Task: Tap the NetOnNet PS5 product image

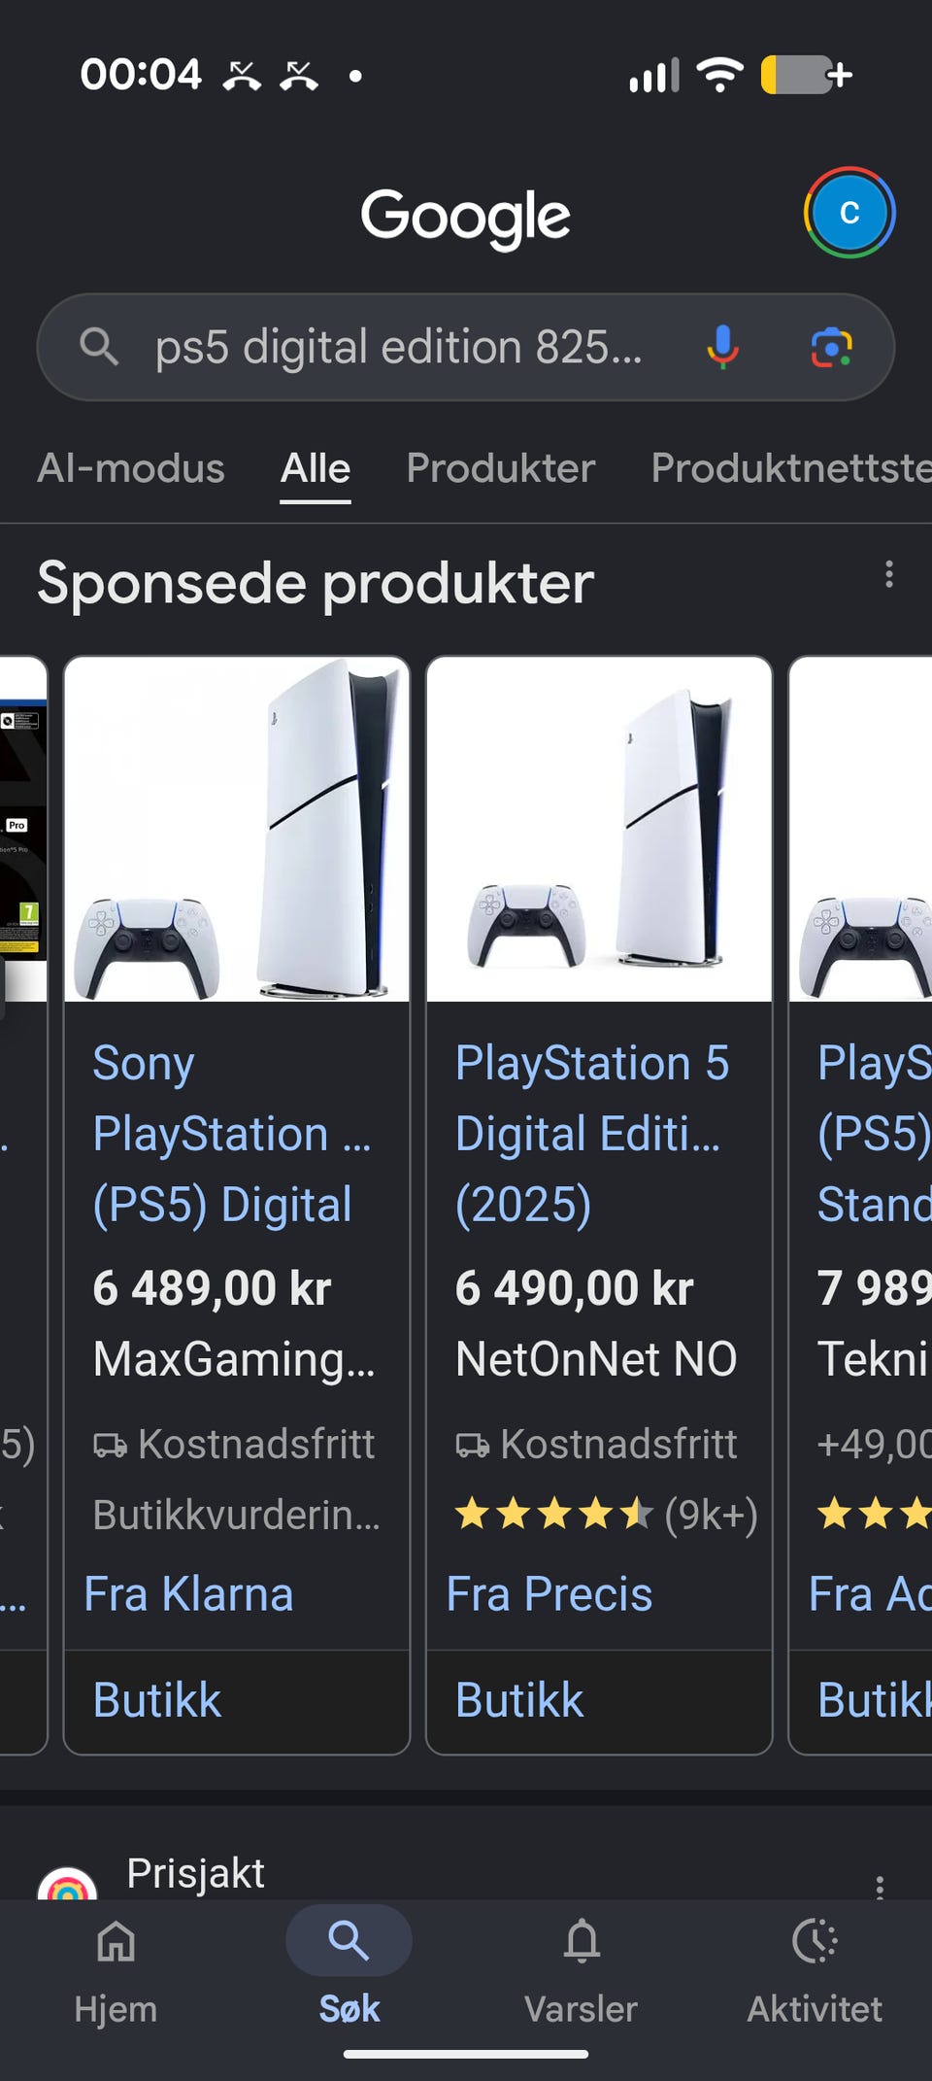Action: 599,829
